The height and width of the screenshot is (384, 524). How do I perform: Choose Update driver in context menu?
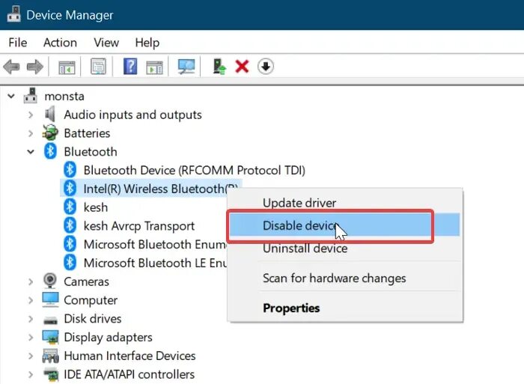(344, 203)
